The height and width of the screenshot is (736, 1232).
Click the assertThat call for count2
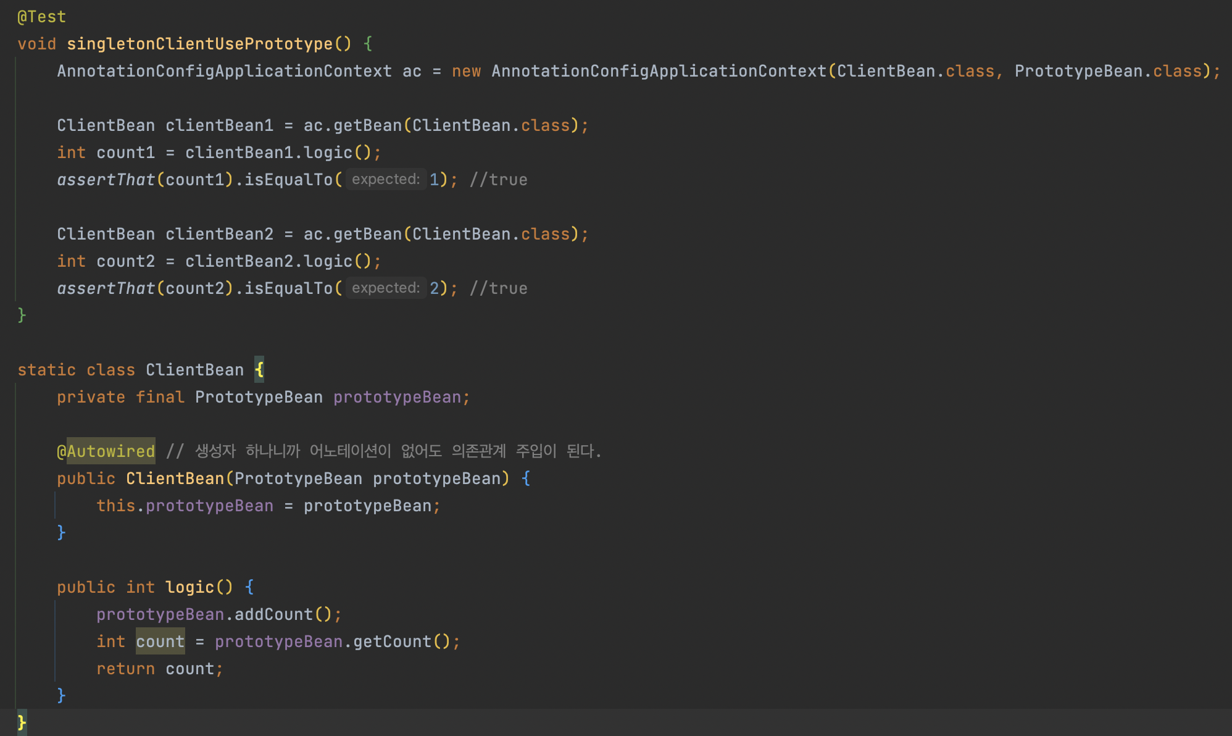coord(106,288)
